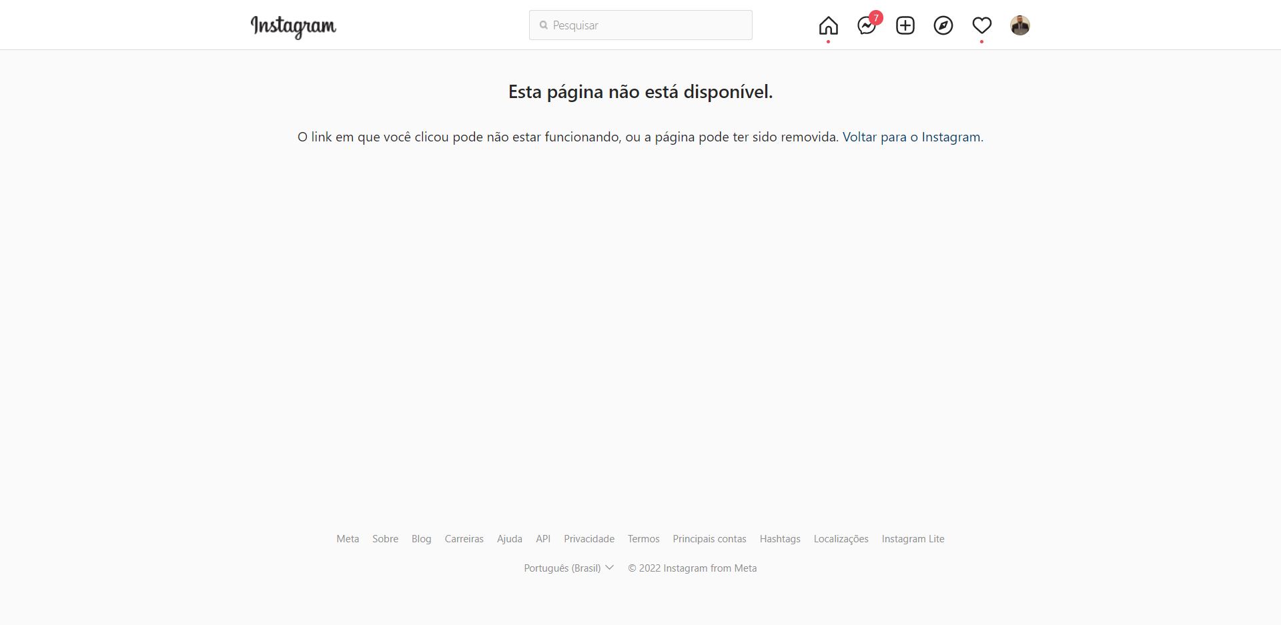Open the Hashtags footer link

coord(779,539)
